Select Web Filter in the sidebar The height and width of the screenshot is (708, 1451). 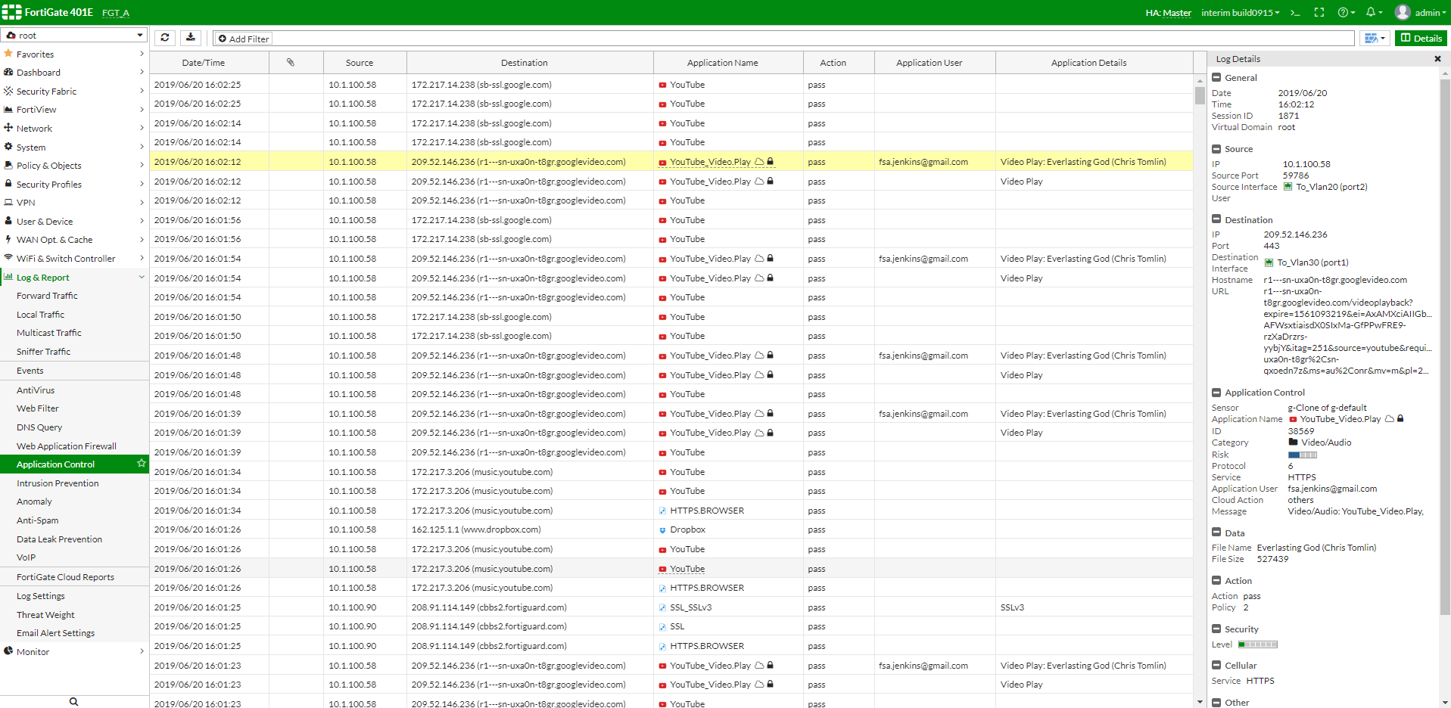[38, 408]
